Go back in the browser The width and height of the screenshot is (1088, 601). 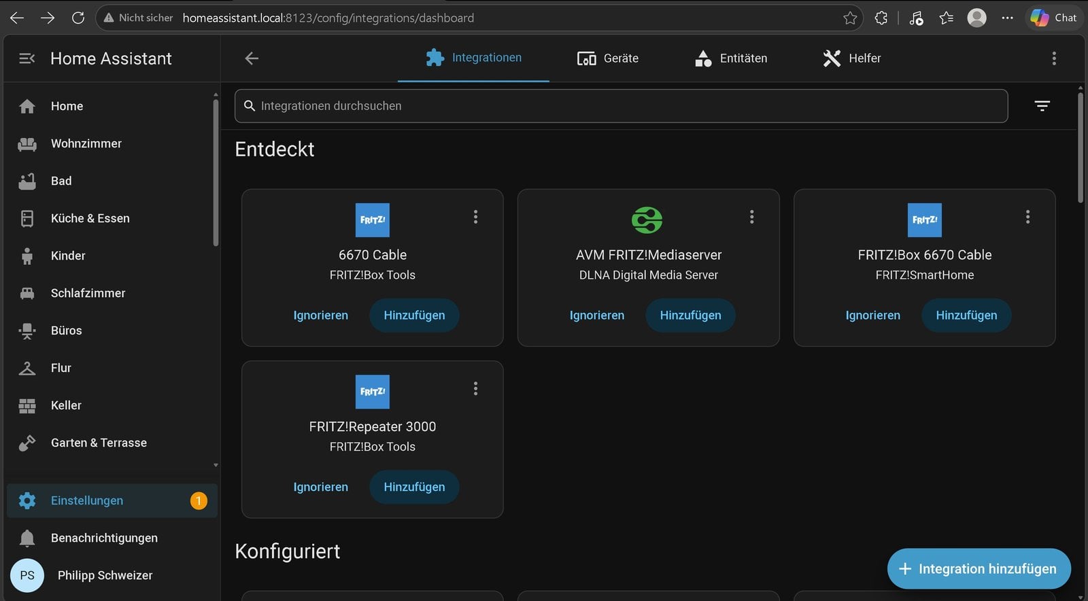click(x=17, y=18)
